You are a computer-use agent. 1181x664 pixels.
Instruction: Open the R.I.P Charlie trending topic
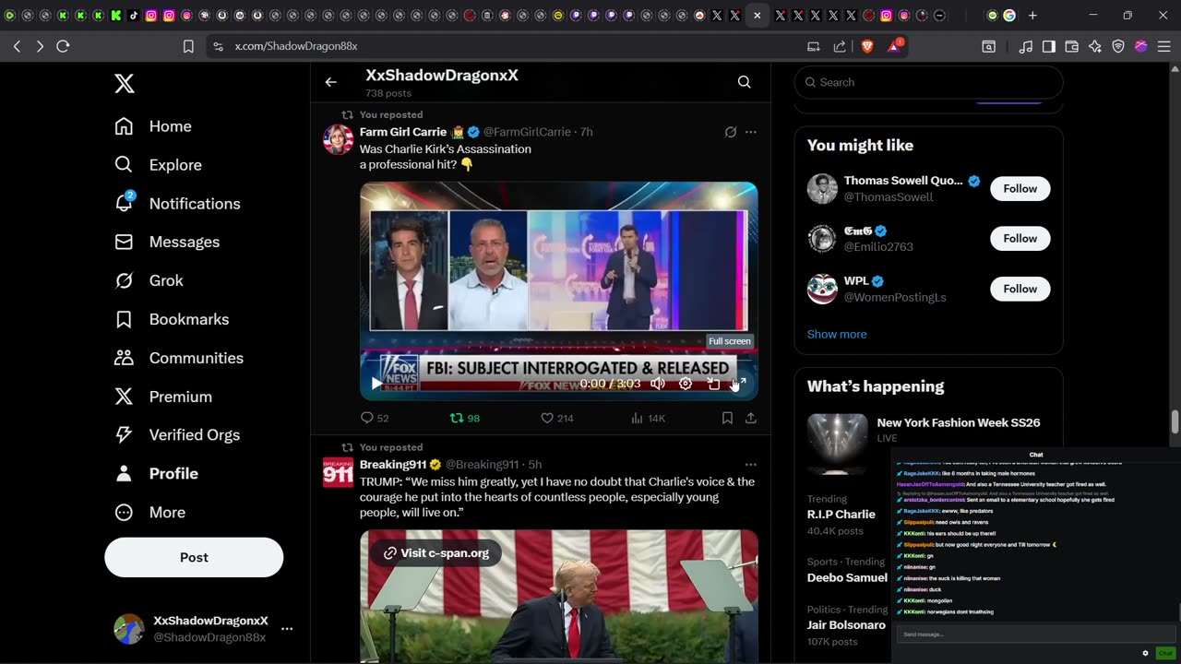pos(841,515)
